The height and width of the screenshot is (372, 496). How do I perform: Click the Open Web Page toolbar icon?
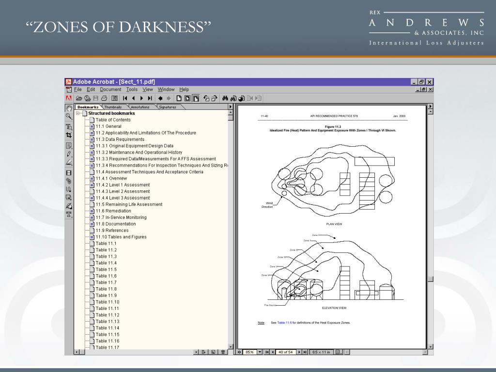88,98
